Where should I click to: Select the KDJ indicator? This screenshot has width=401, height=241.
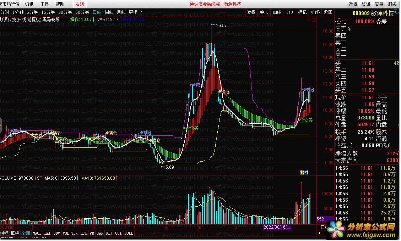[109, 233]
